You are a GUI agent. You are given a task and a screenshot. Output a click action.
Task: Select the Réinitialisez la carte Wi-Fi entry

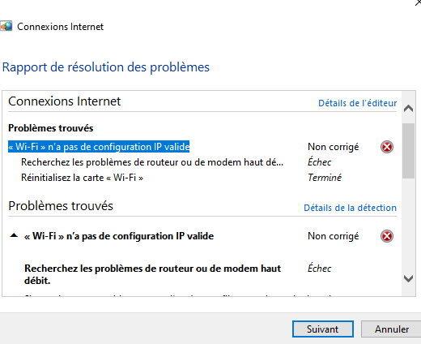pyautogui.click(x=82, y=178)
